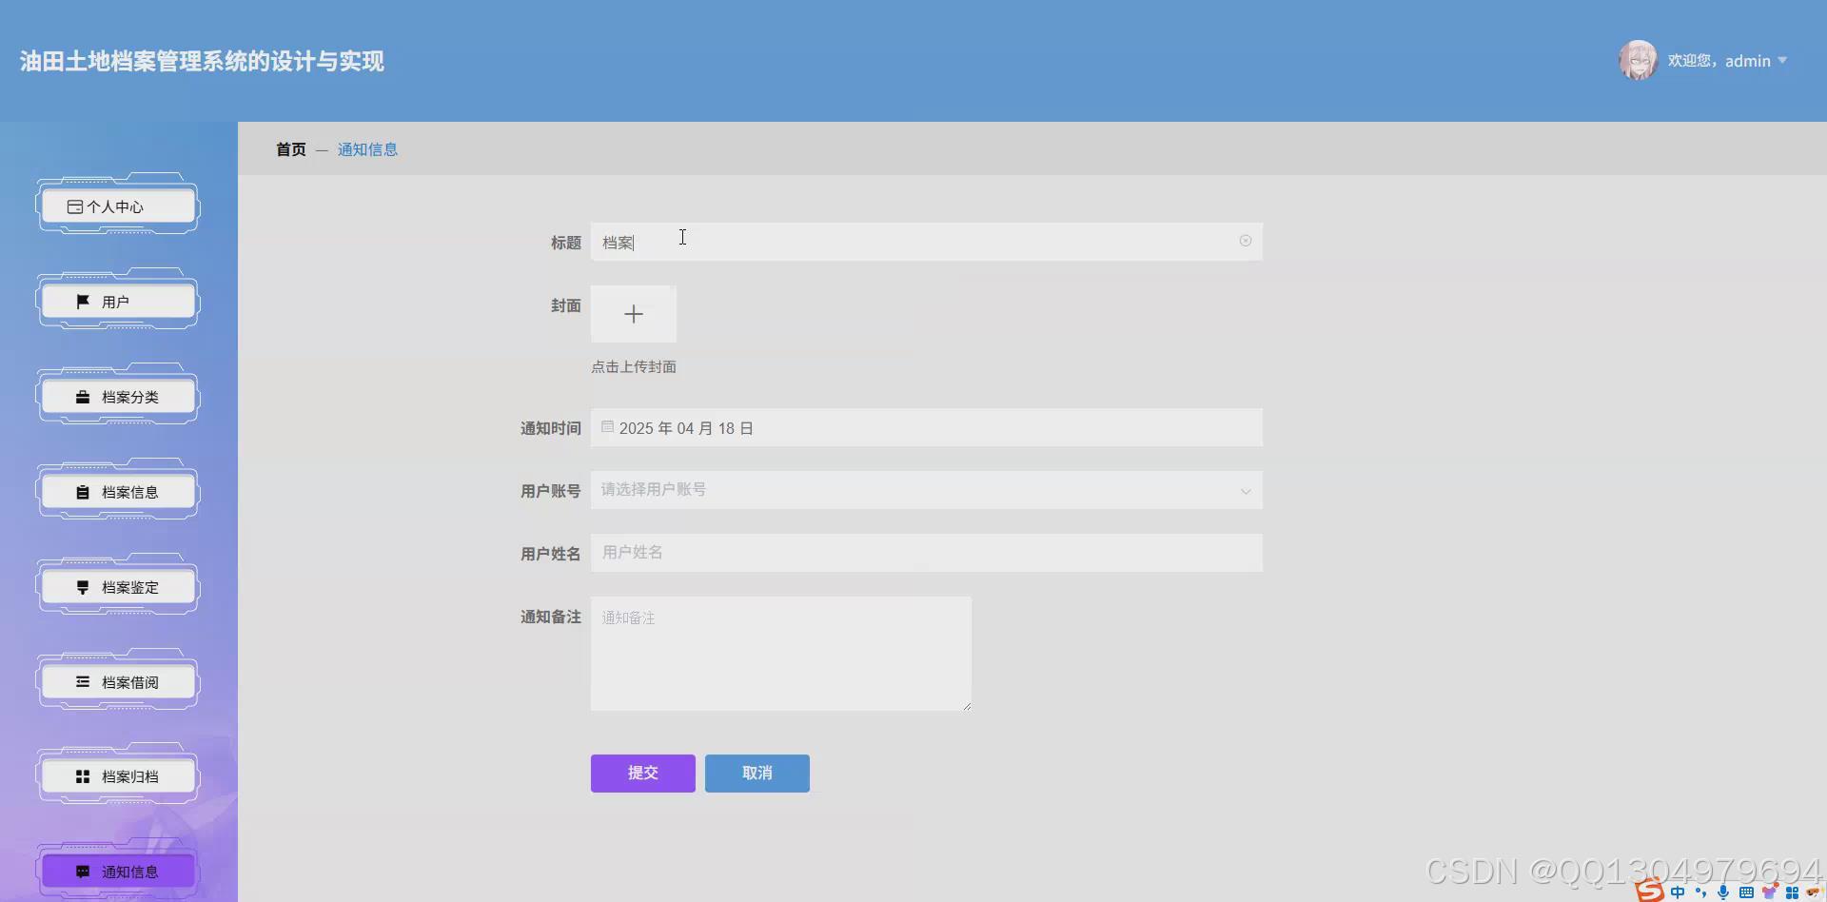Select the 用户 flag icon in sidebar
The width and height of the screenshot is (1827, 902).
(116, 301)
